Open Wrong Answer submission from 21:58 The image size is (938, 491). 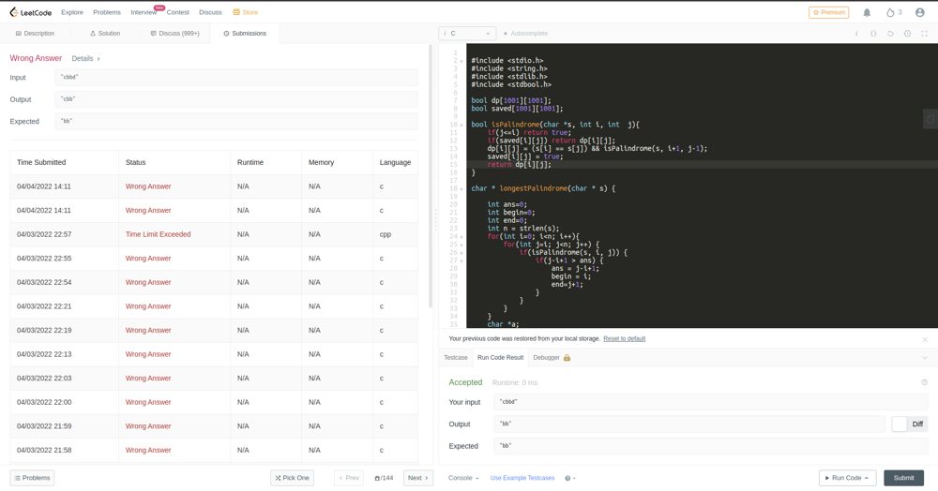(x=148, y=450)
